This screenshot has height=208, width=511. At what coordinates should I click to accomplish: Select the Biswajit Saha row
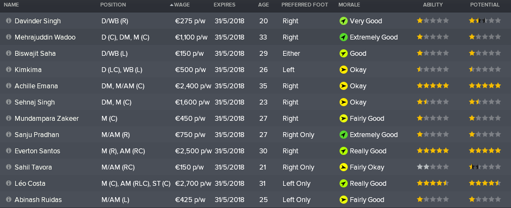click(x=255, y=54)
